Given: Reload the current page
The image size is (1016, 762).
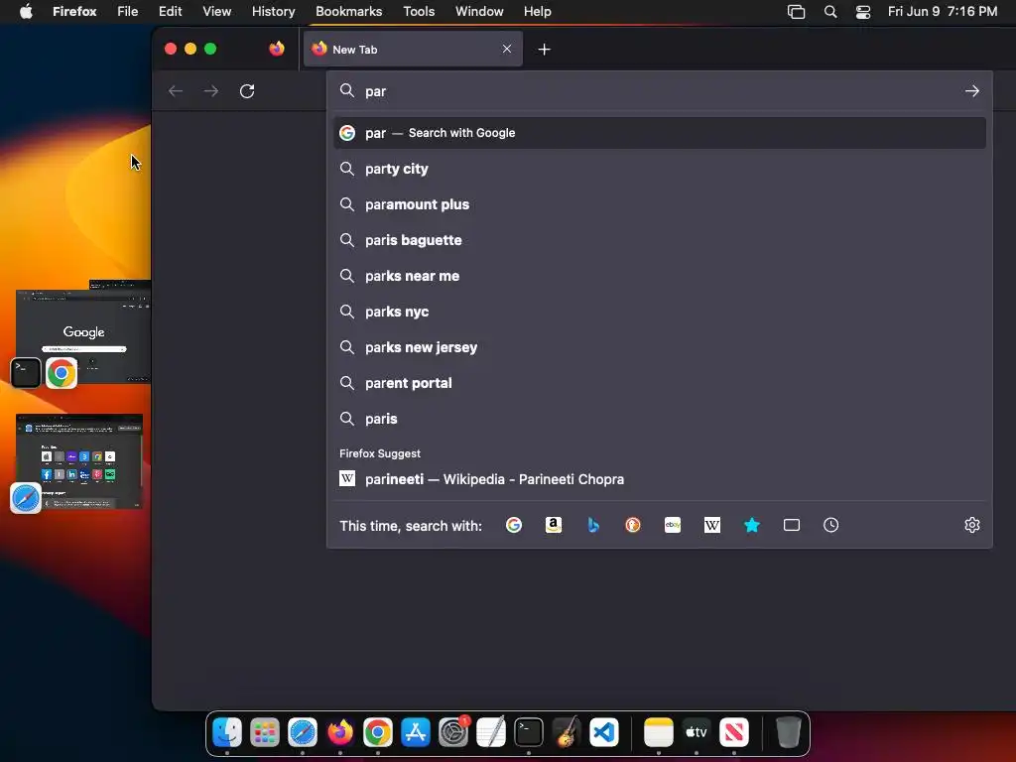Looking at the screenshot, I should click(247, 91).
